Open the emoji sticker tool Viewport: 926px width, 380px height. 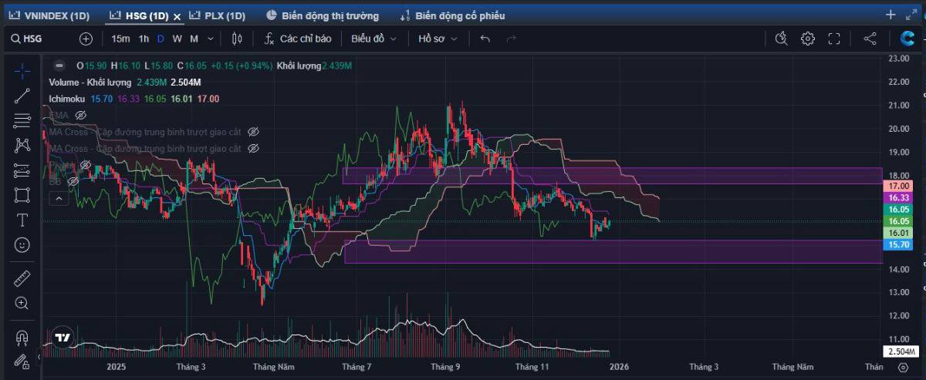22,244
